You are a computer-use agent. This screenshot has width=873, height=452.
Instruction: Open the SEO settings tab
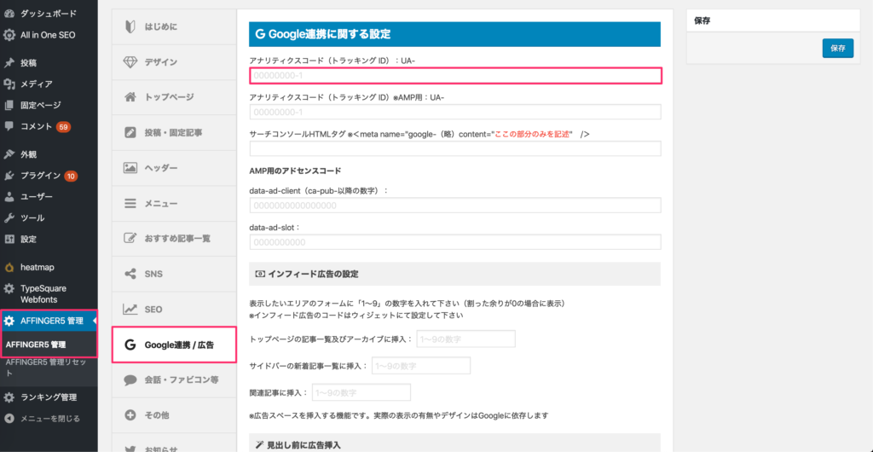174,309
